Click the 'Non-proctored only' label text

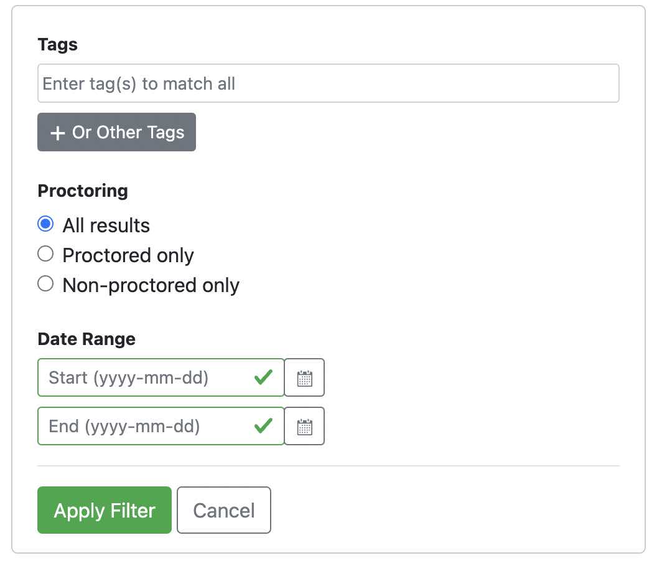(x=151, y=285)
